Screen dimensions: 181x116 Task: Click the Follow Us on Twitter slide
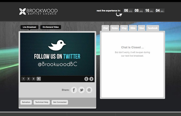pos(57,54)
